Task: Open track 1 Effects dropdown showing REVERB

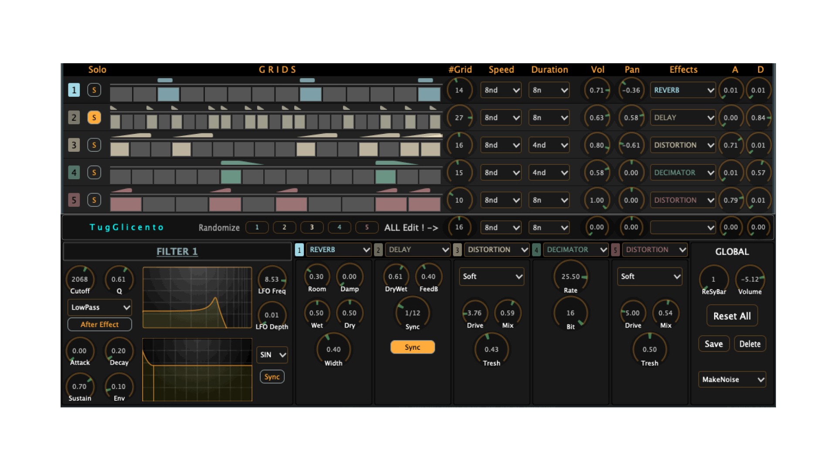Action: [x=683, y=90]
